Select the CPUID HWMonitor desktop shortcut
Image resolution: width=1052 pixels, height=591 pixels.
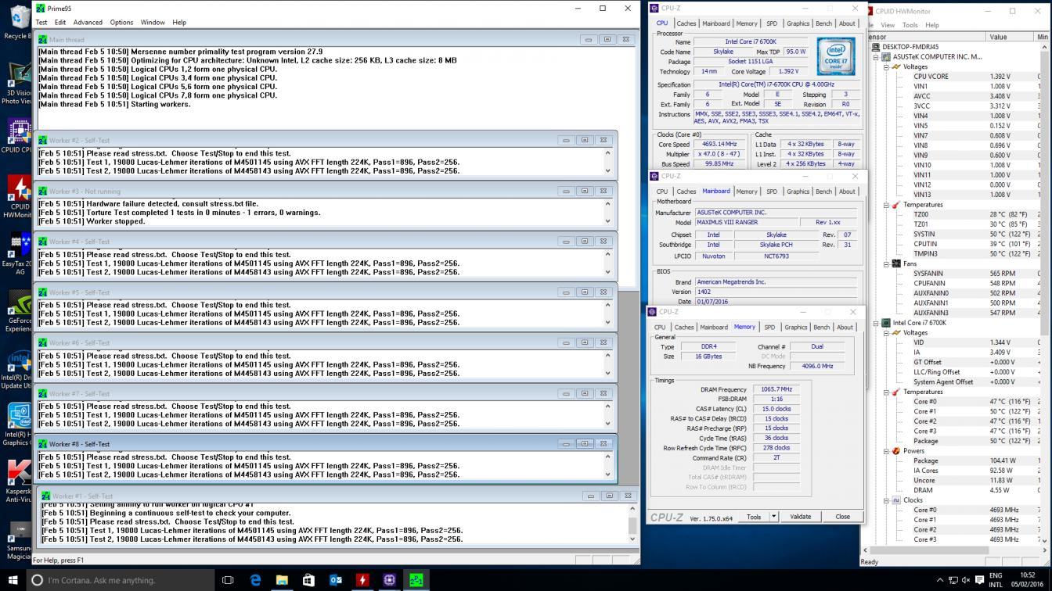click(17, 197)
